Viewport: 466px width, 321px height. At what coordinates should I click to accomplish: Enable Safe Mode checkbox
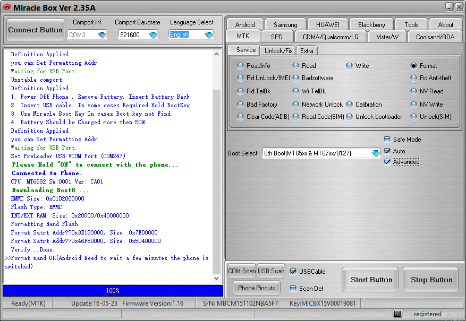pyautogui.click(x=387, y=140)
